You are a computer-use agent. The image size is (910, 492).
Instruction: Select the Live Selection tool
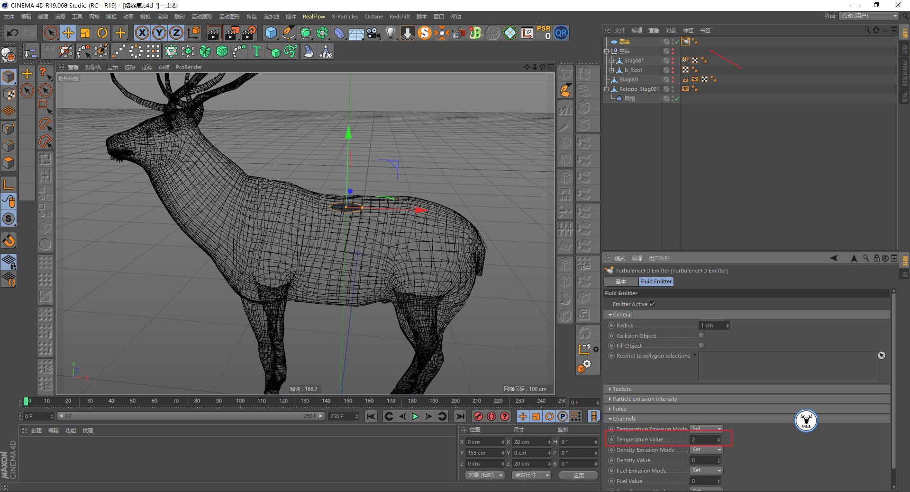pyautogui.click(x=50, y=33)
